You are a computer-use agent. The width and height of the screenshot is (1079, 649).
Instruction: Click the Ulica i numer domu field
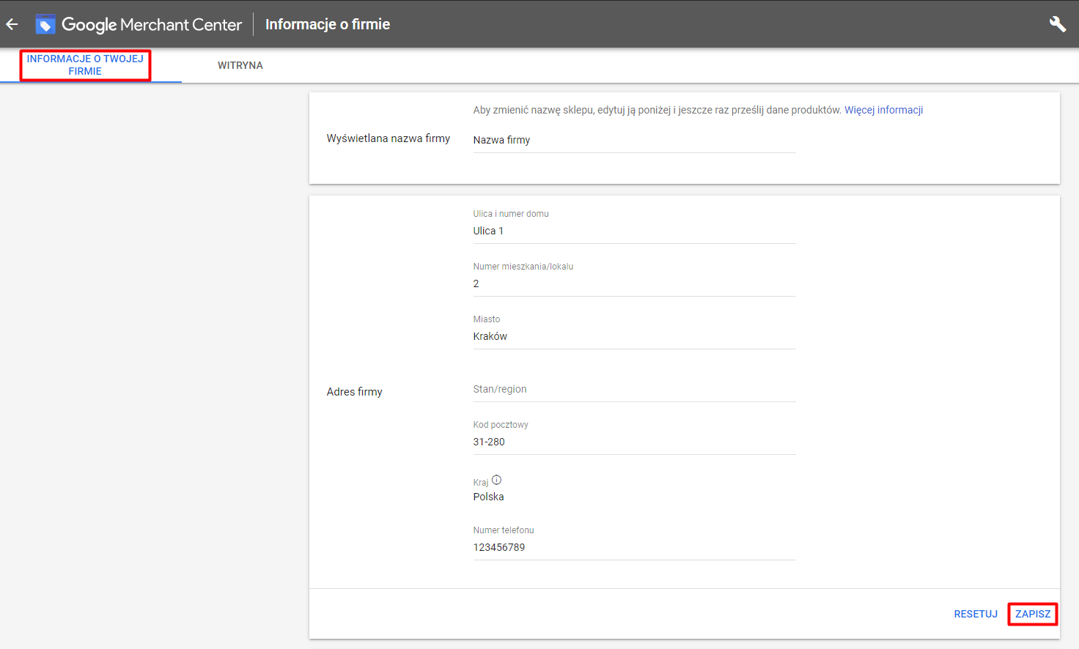(633, 231)
